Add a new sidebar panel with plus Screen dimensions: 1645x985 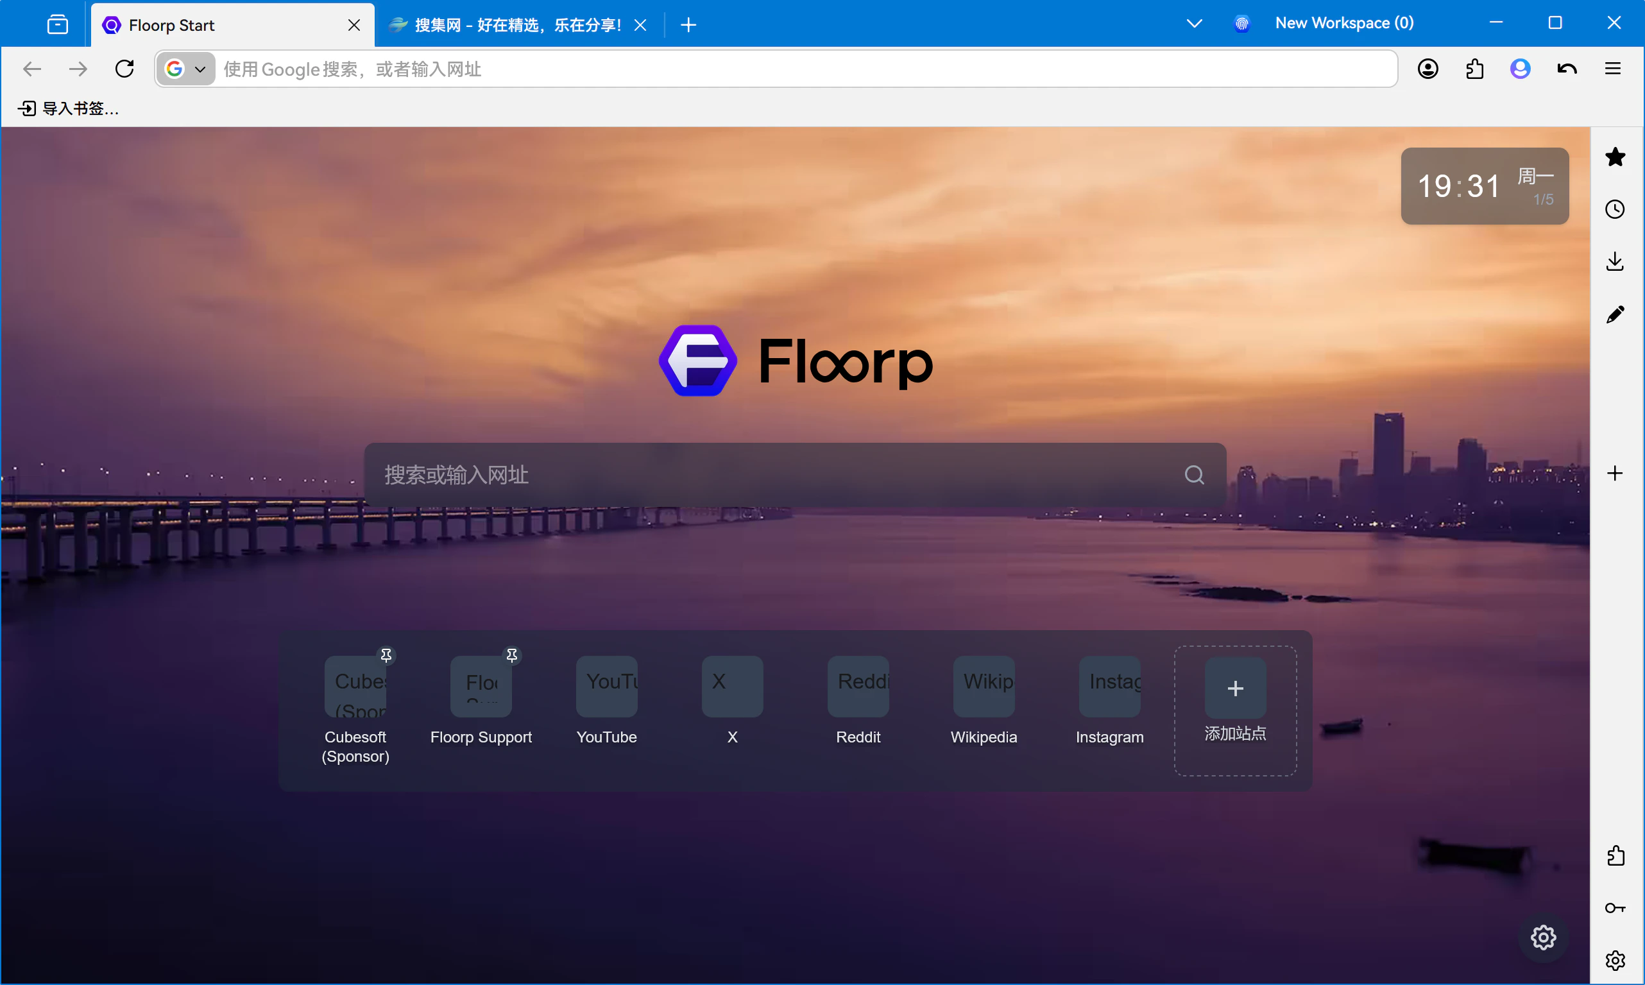[x=1614, y=474]
